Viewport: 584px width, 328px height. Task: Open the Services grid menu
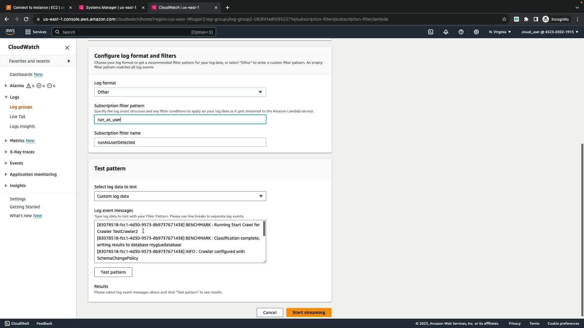pos(36,32)
